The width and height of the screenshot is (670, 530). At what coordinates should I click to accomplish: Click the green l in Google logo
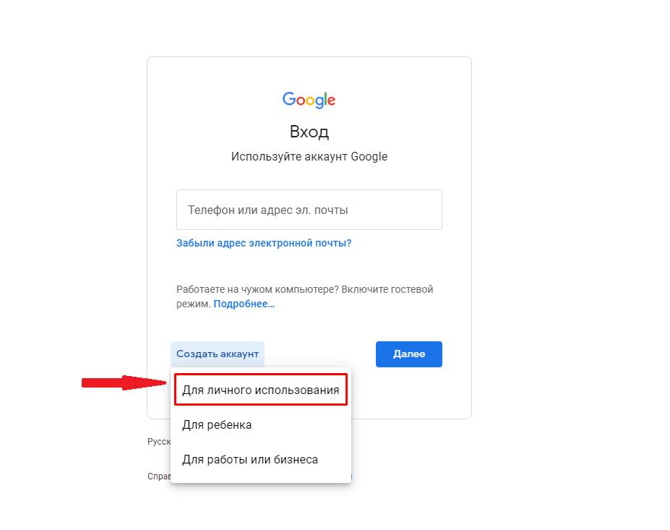coord(327,99)
